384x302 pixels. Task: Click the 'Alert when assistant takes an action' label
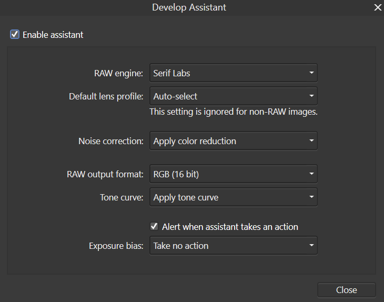click(x=230, y=227)
